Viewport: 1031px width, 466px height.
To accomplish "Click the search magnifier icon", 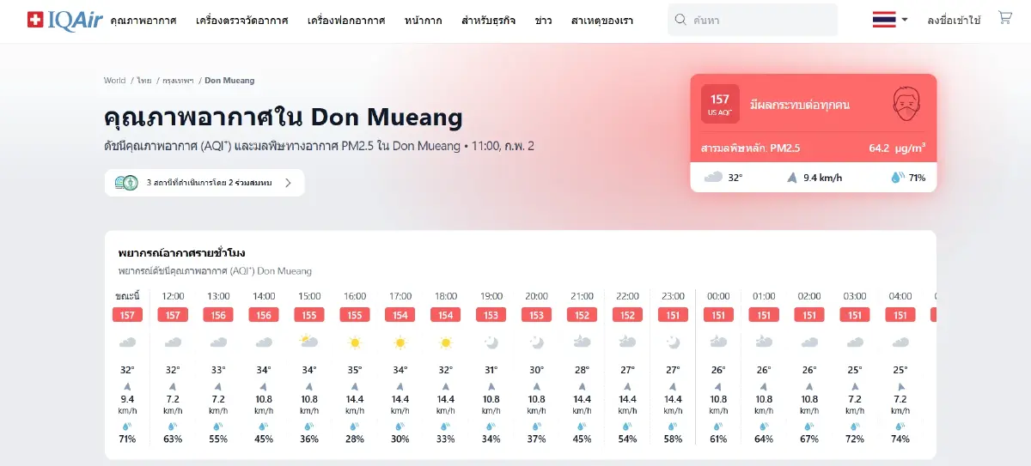I will click(680, 20).
